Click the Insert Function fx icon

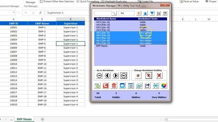[x=41, y=13]
